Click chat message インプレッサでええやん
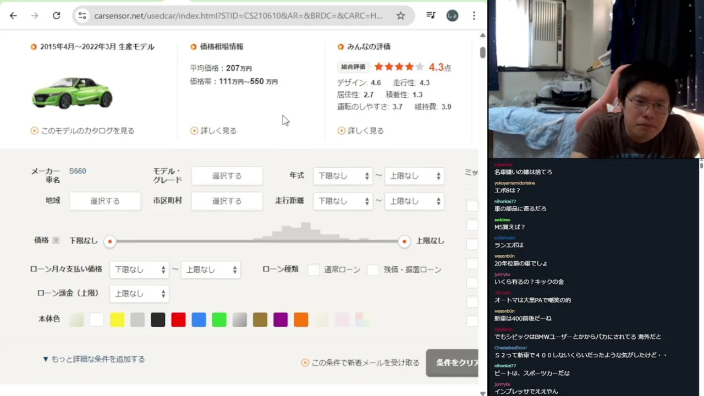The image size is (704, 396). (526, 392)
